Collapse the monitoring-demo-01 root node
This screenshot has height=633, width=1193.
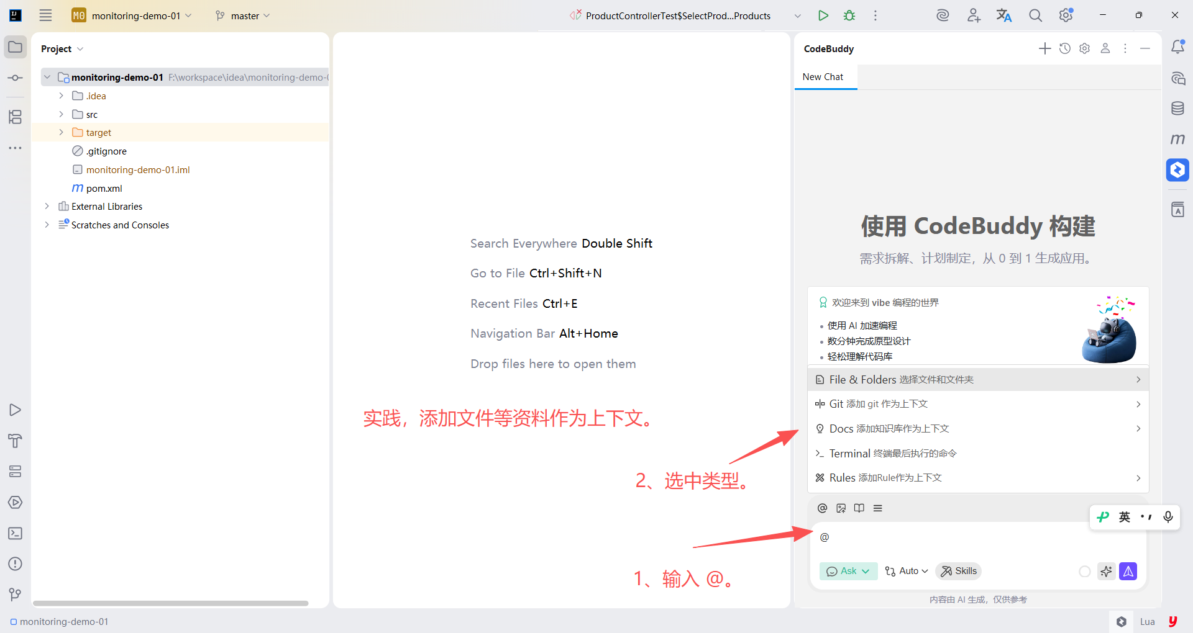click(x=47, y=77)
